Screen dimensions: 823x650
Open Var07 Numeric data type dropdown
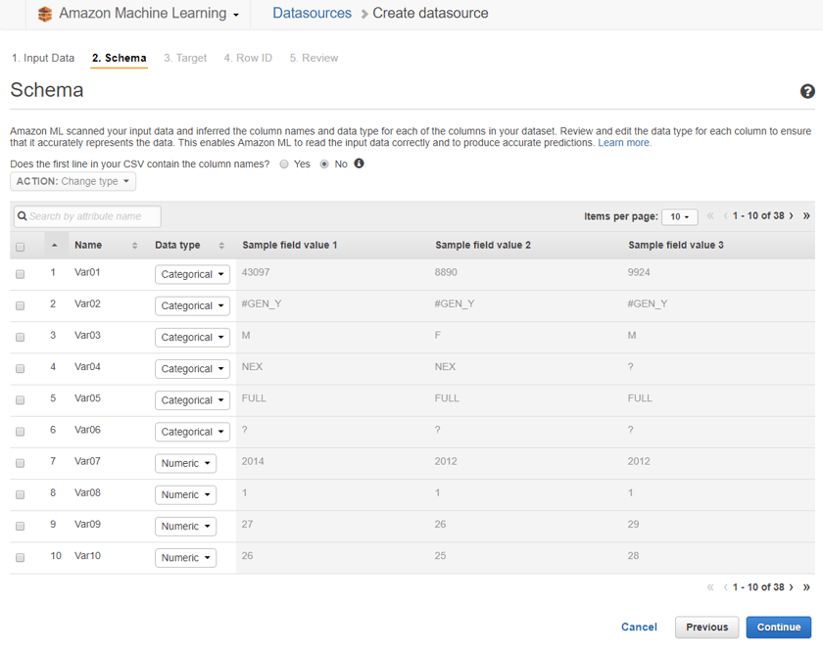pos(185,463)
